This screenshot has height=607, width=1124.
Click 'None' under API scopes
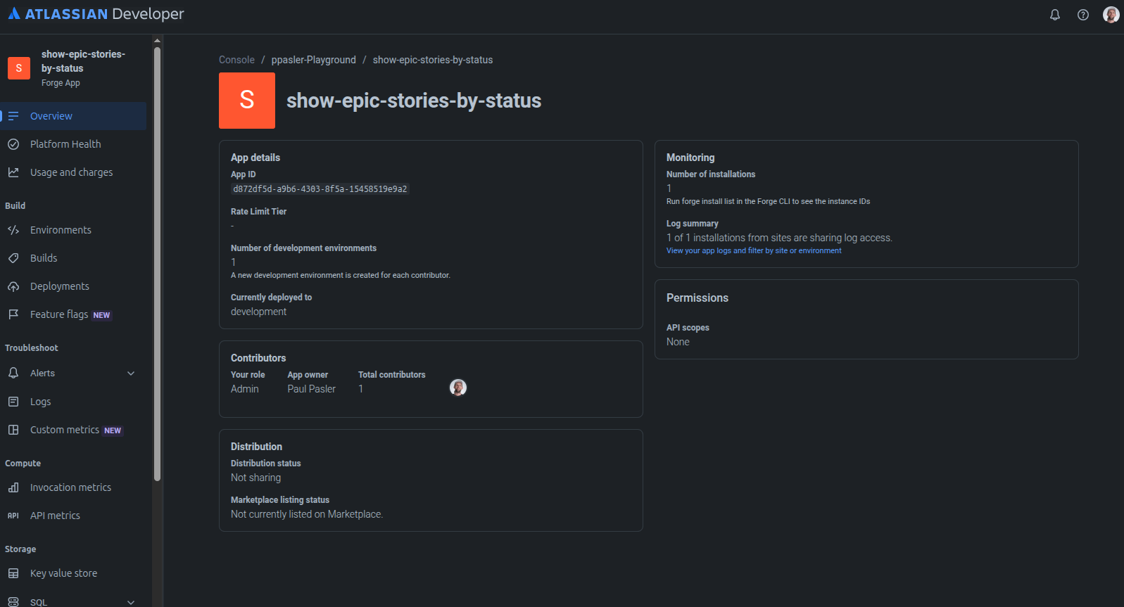tap(678, 342)
